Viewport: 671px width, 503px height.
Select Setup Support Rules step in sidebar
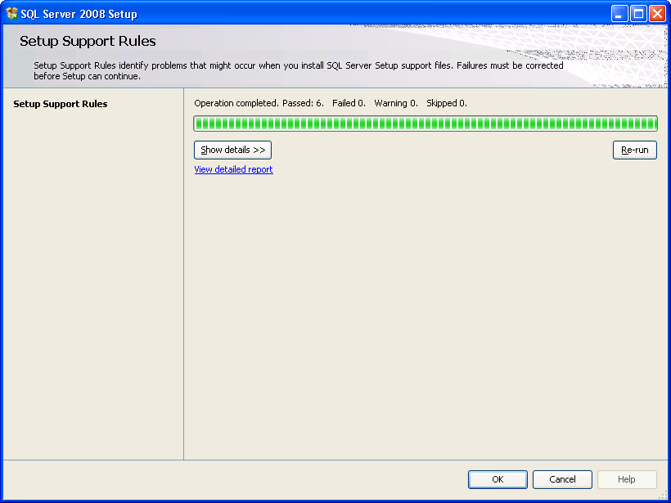[61, 104]
